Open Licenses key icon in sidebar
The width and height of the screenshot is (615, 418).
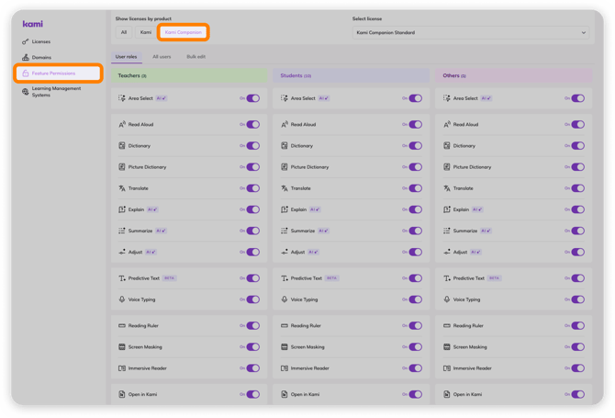[x=26, y=41]
